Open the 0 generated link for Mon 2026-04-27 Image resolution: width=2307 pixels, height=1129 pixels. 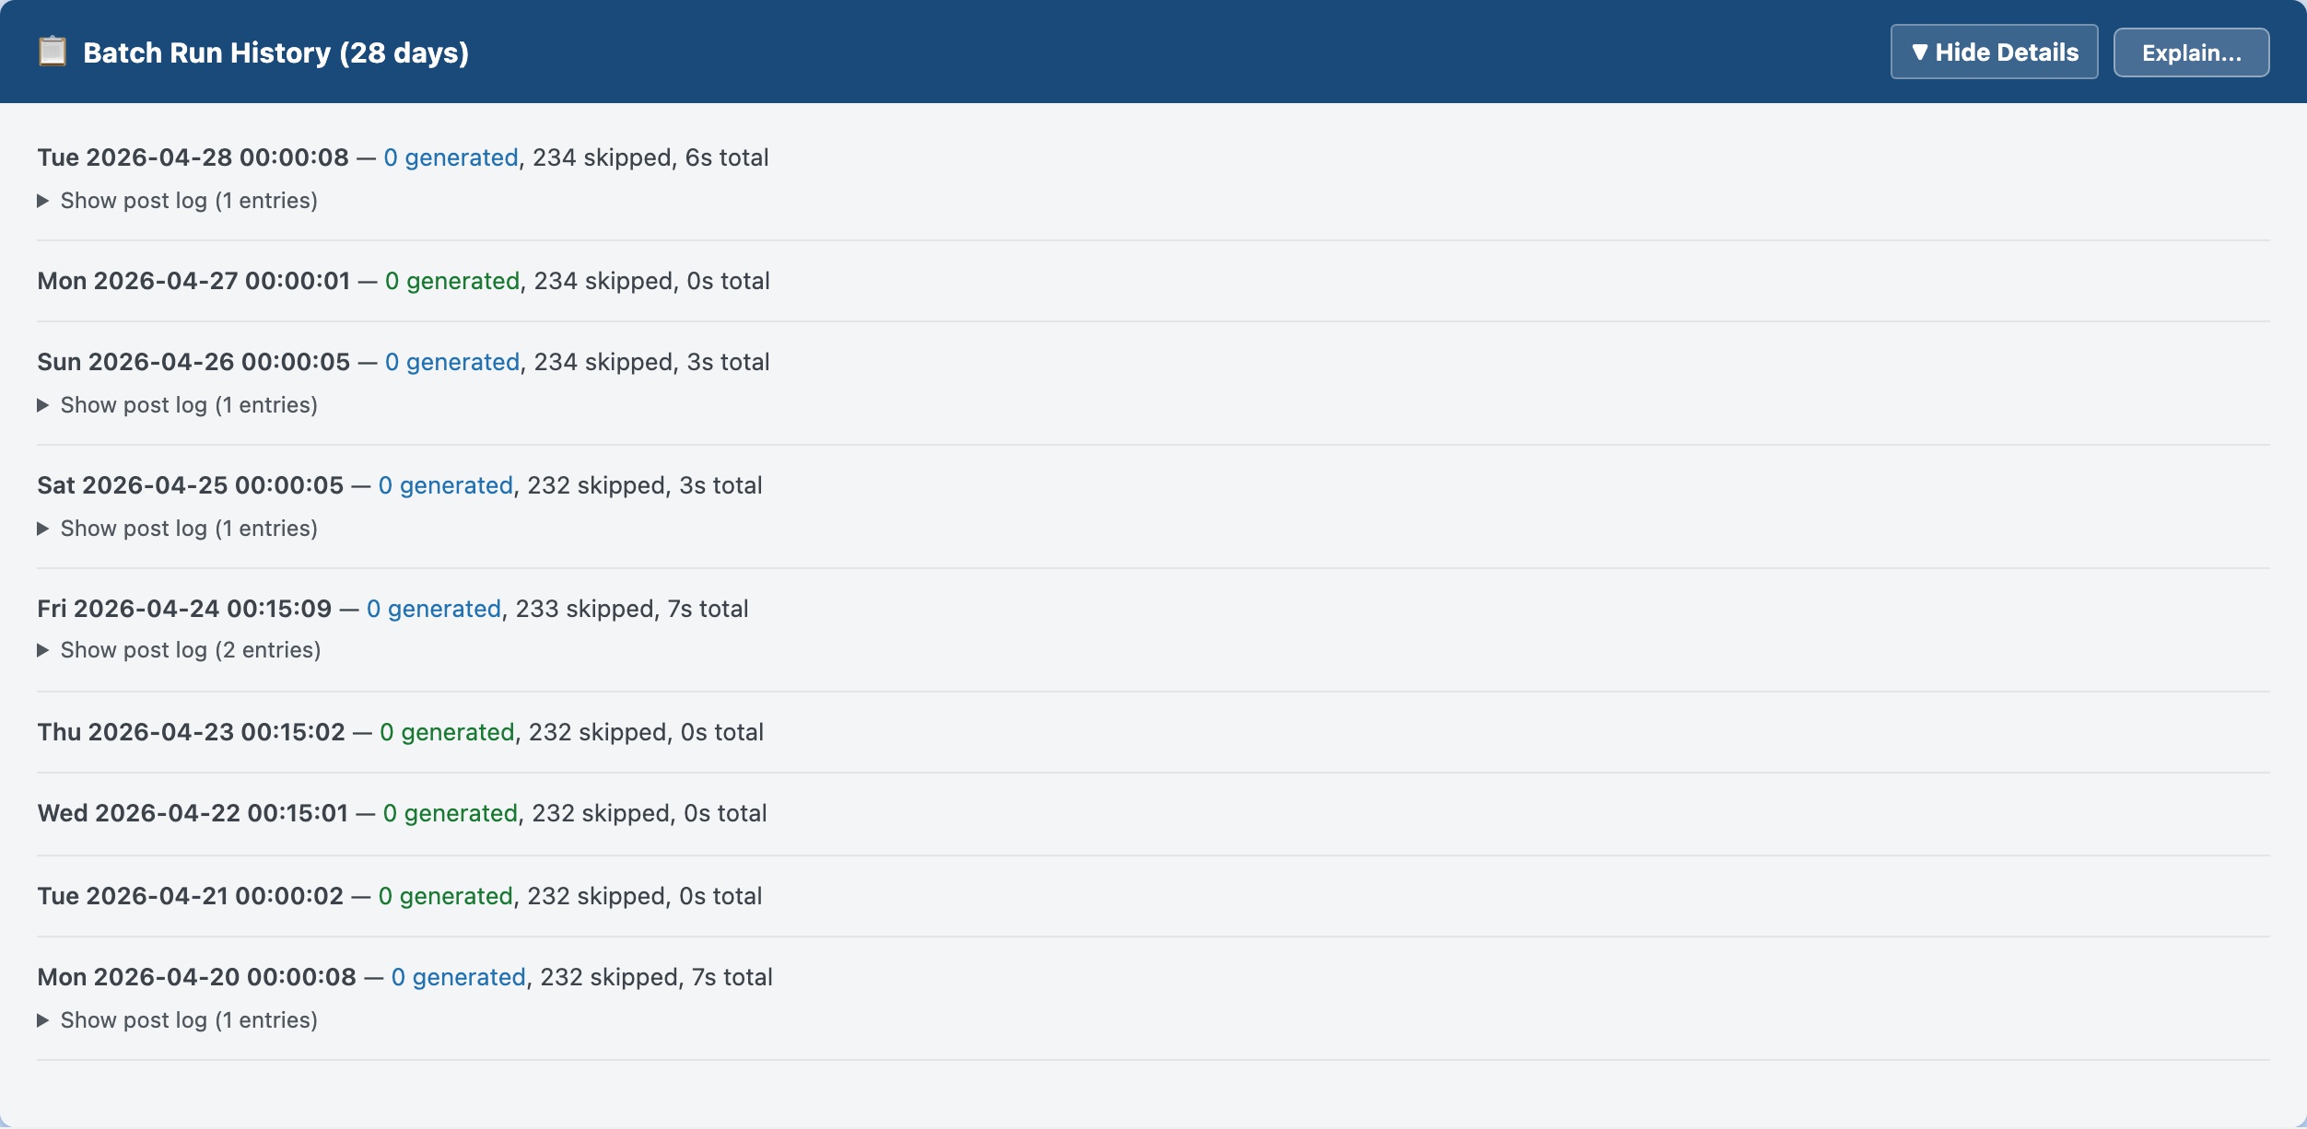point(453,281)
